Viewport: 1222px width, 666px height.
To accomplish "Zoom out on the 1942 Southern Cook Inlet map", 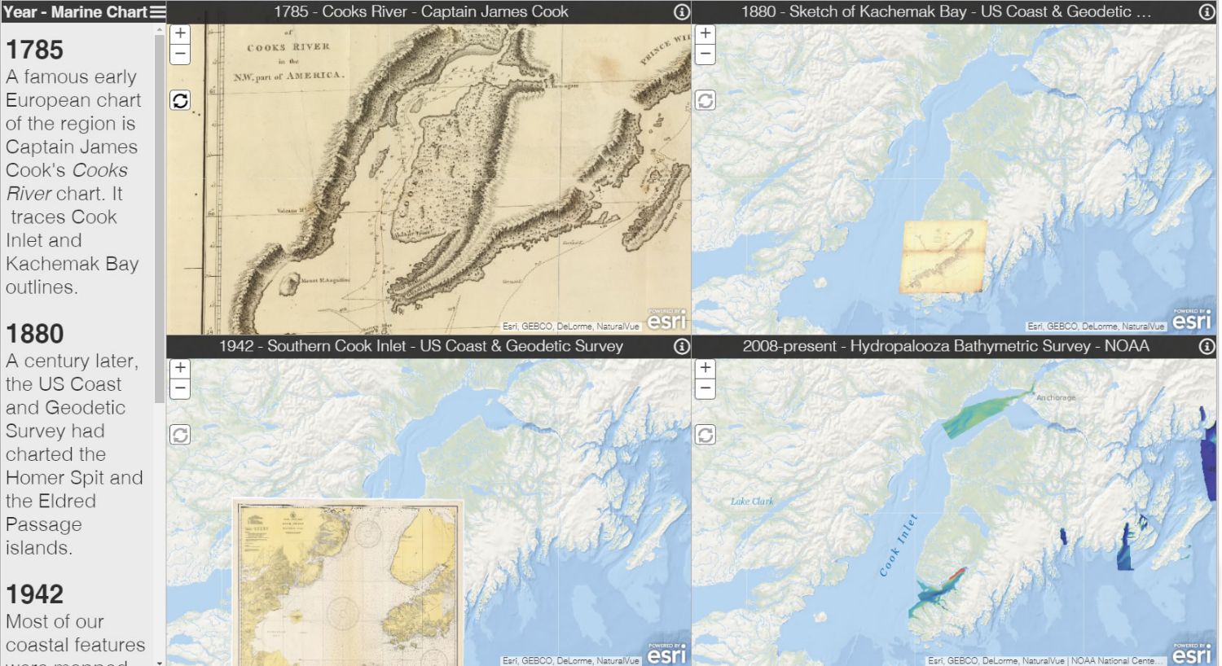I will (180, 388).
